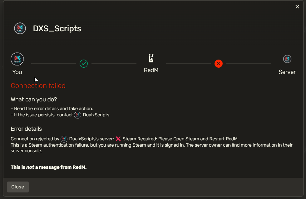Click the red X connection failure icon
The image size is (306, 199).
(218, 64)
